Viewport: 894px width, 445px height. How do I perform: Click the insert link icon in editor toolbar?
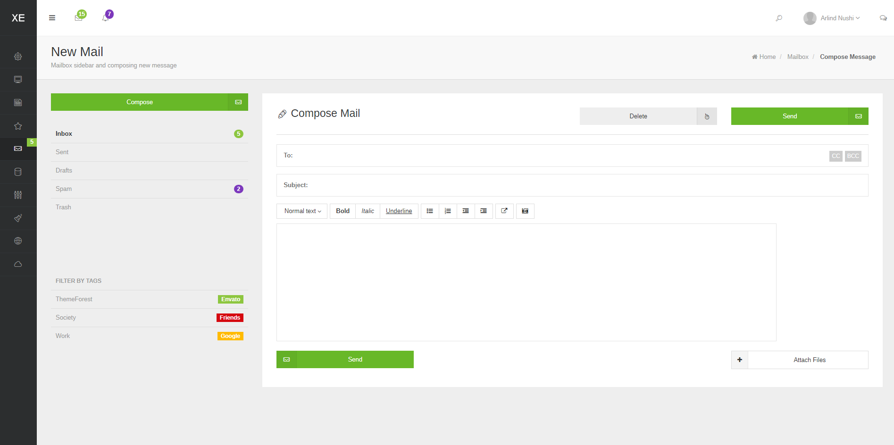(504, 211)
